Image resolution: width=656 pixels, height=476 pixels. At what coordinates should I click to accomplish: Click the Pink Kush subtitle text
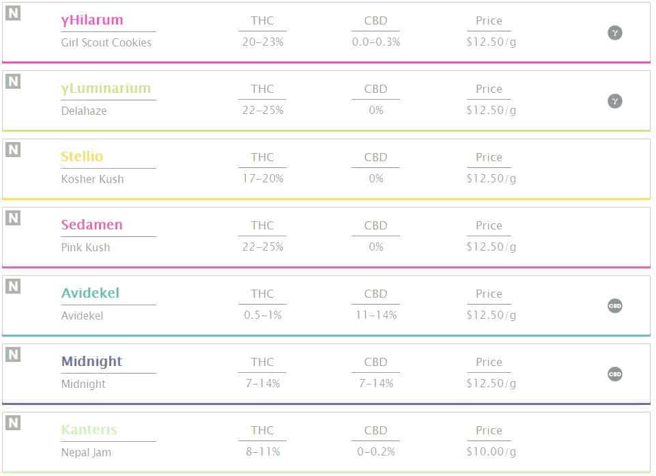click(x=85, y=247)
